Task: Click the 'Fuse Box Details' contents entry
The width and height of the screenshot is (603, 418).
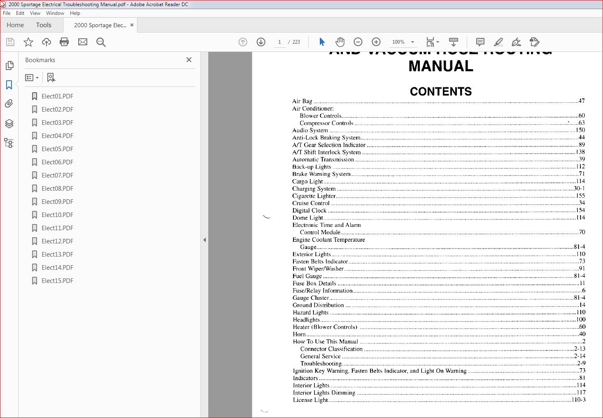Action: 438,283
